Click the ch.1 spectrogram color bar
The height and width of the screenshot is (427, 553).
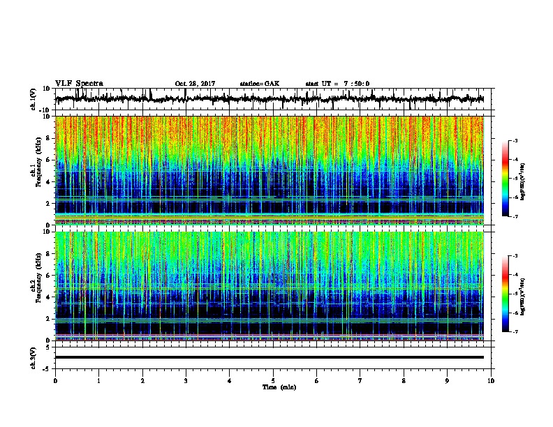pyautogui.click(x=506, y=179)
